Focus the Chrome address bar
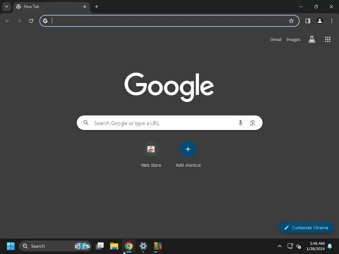Image resolution: width=339 pixels, height=254 pixels. coord(169,21)
